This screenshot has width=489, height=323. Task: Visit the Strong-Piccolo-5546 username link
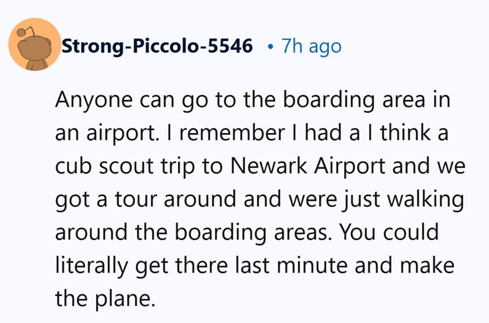[157, 46]
